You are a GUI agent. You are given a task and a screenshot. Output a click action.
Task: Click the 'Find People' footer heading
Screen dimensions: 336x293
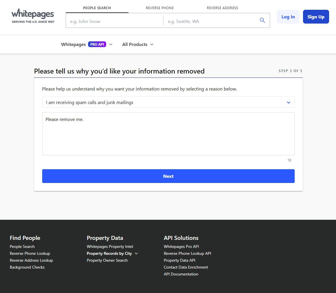[25, 238]
